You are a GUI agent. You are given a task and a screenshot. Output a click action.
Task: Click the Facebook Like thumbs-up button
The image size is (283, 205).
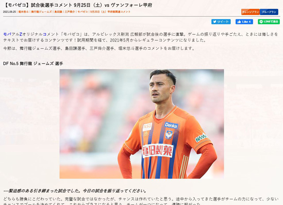tap(244, 22)
